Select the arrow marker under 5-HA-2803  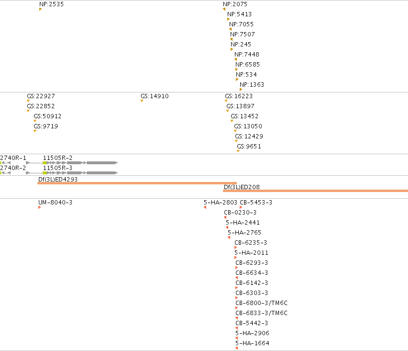[205, 207]
